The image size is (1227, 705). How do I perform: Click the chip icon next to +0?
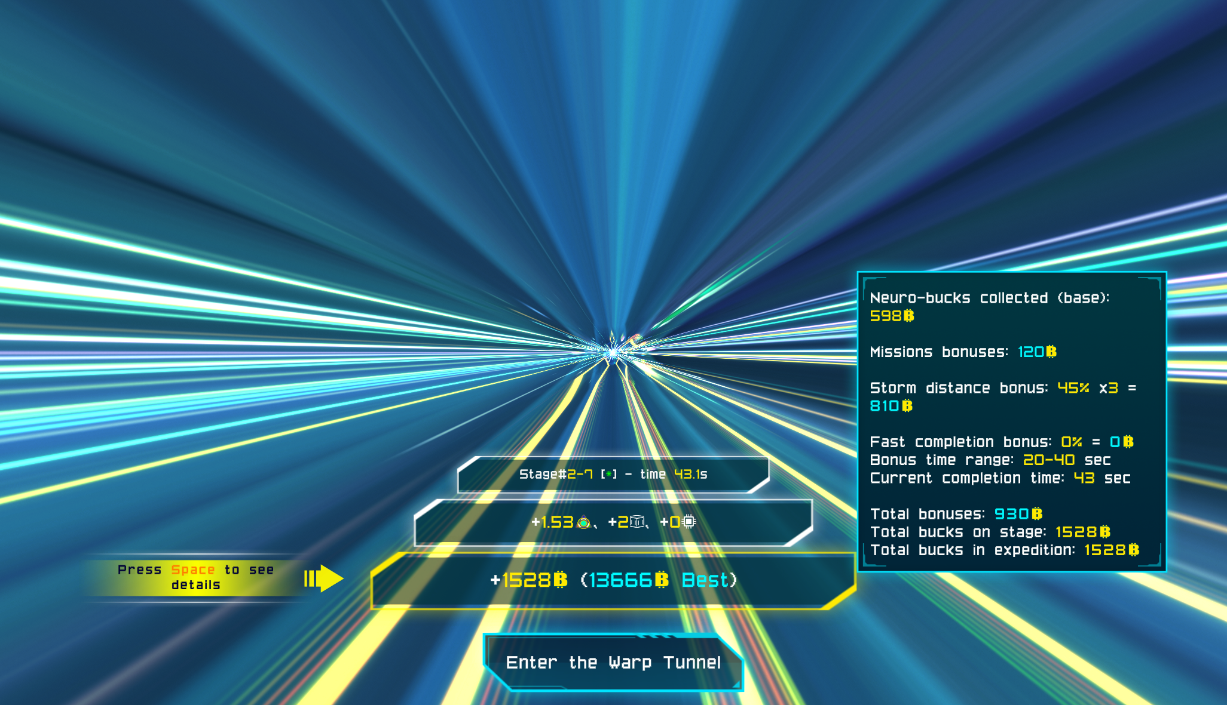[689, 522]
